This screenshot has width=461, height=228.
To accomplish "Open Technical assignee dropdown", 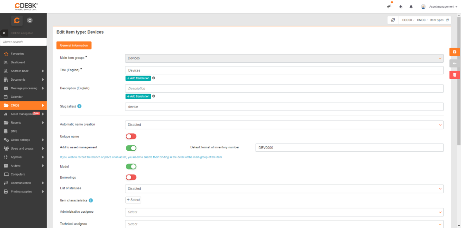I will click(x=284, y=224).
